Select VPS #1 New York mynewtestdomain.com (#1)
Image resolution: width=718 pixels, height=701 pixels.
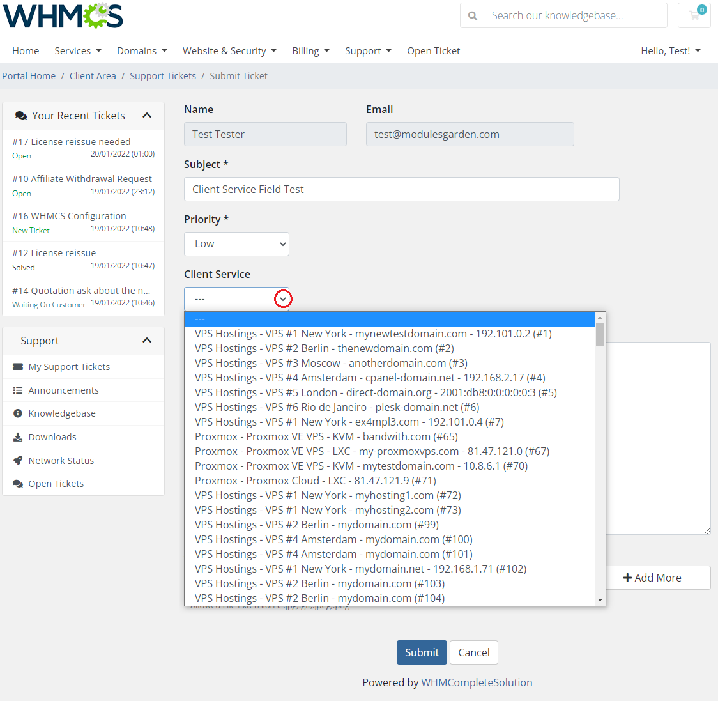coord(389,334)
